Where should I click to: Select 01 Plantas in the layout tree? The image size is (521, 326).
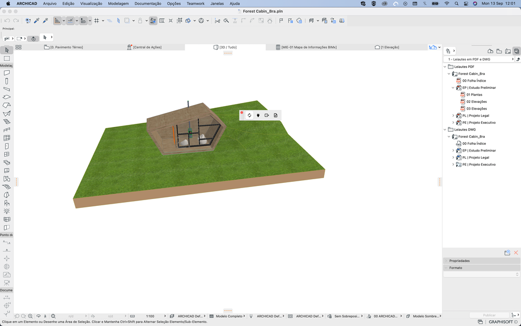[x=474, y=95]
